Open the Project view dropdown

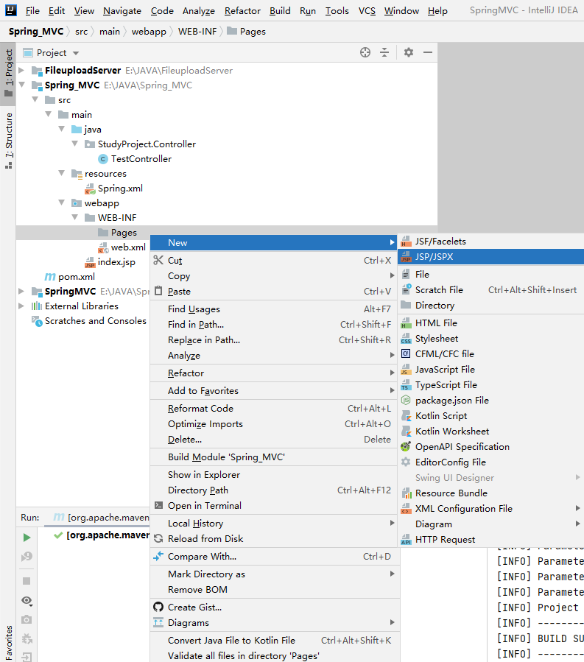(x=76, y=53)
